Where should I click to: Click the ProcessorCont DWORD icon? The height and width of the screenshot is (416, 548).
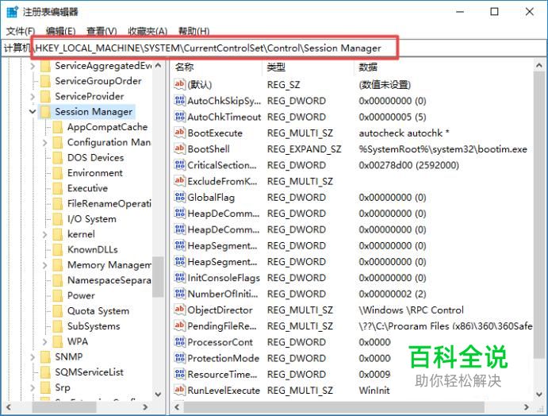click(180, 342)
